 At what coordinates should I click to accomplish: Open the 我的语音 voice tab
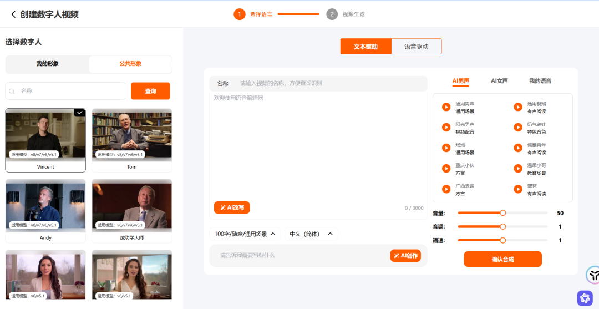click(540, 81)
